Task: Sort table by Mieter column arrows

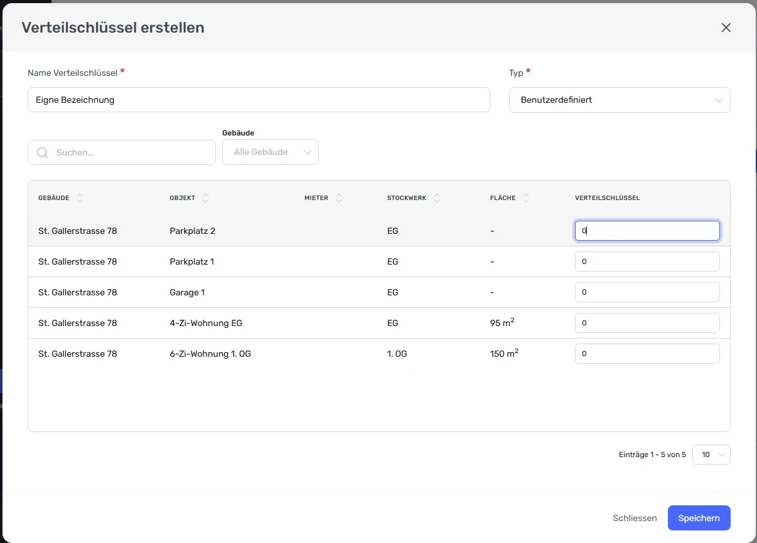Action: [339, 198]
